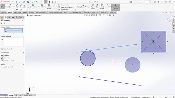Select the Corner Rectangle tool

coord(17,7)
